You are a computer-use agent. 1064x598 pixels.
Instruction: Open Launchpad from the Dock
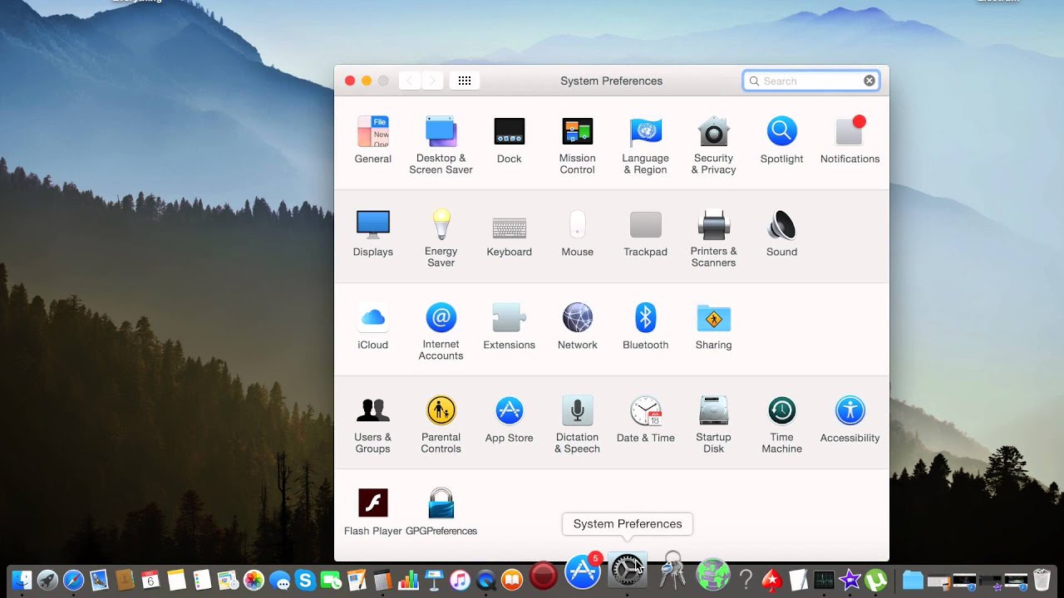coord(47,581)
